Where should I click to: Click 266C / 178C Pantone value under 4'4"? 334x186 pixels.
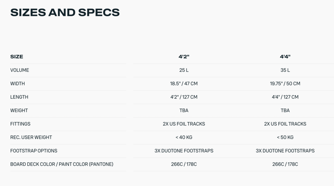285,164
